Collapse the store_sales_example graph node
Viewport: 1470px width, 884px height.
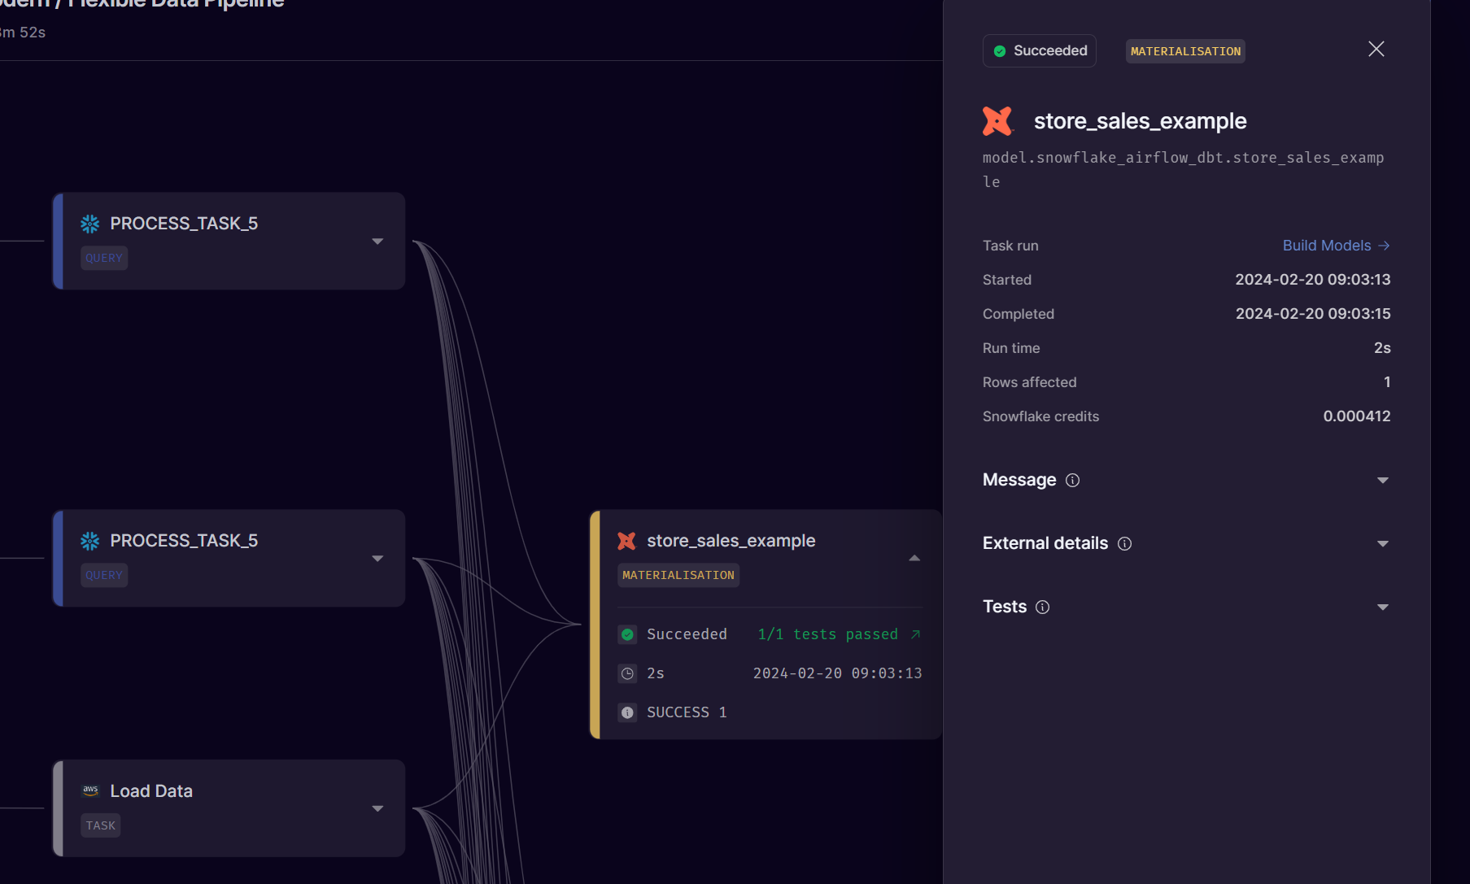[914, 559]
